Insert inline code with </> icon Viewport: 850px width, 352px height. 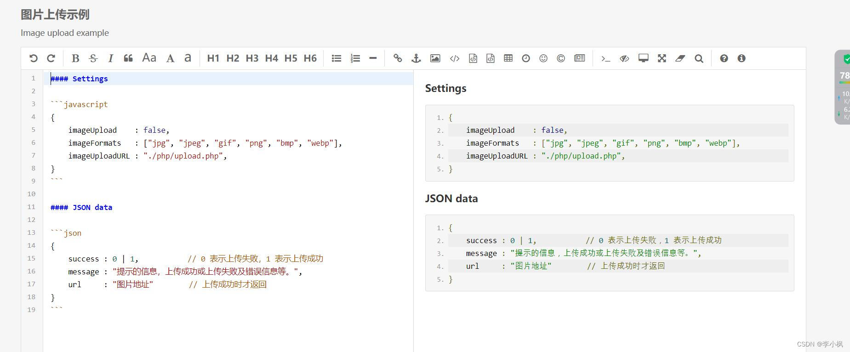click(455, 58)
